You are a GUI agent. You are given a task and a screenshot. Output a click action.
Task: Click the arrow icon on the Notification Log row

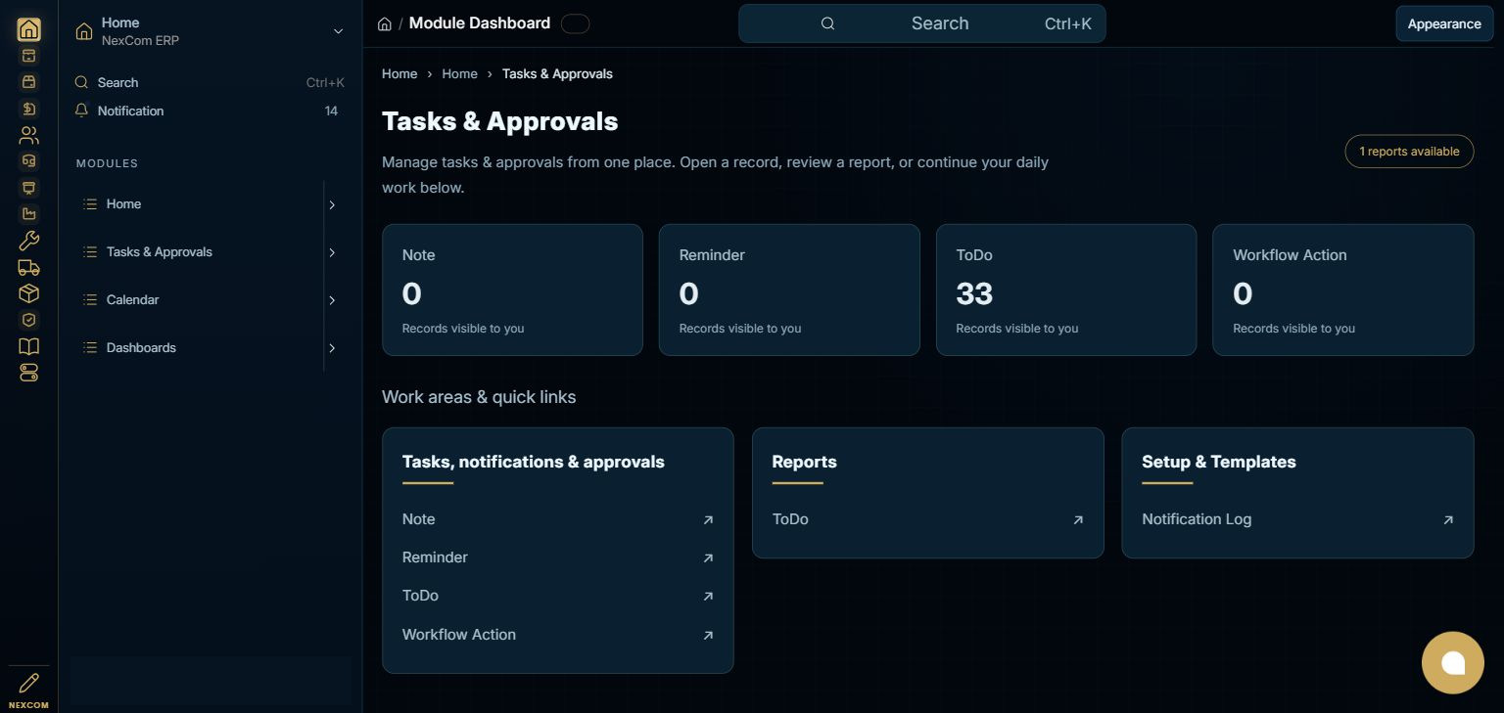[1448, 520]
